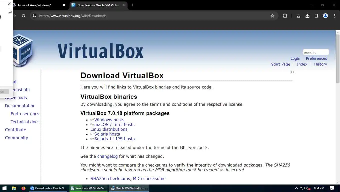Open the clock showing 1:34 PM
This screenshot has height=192, width=340.
pyautogui.click(x=319, y=188)
